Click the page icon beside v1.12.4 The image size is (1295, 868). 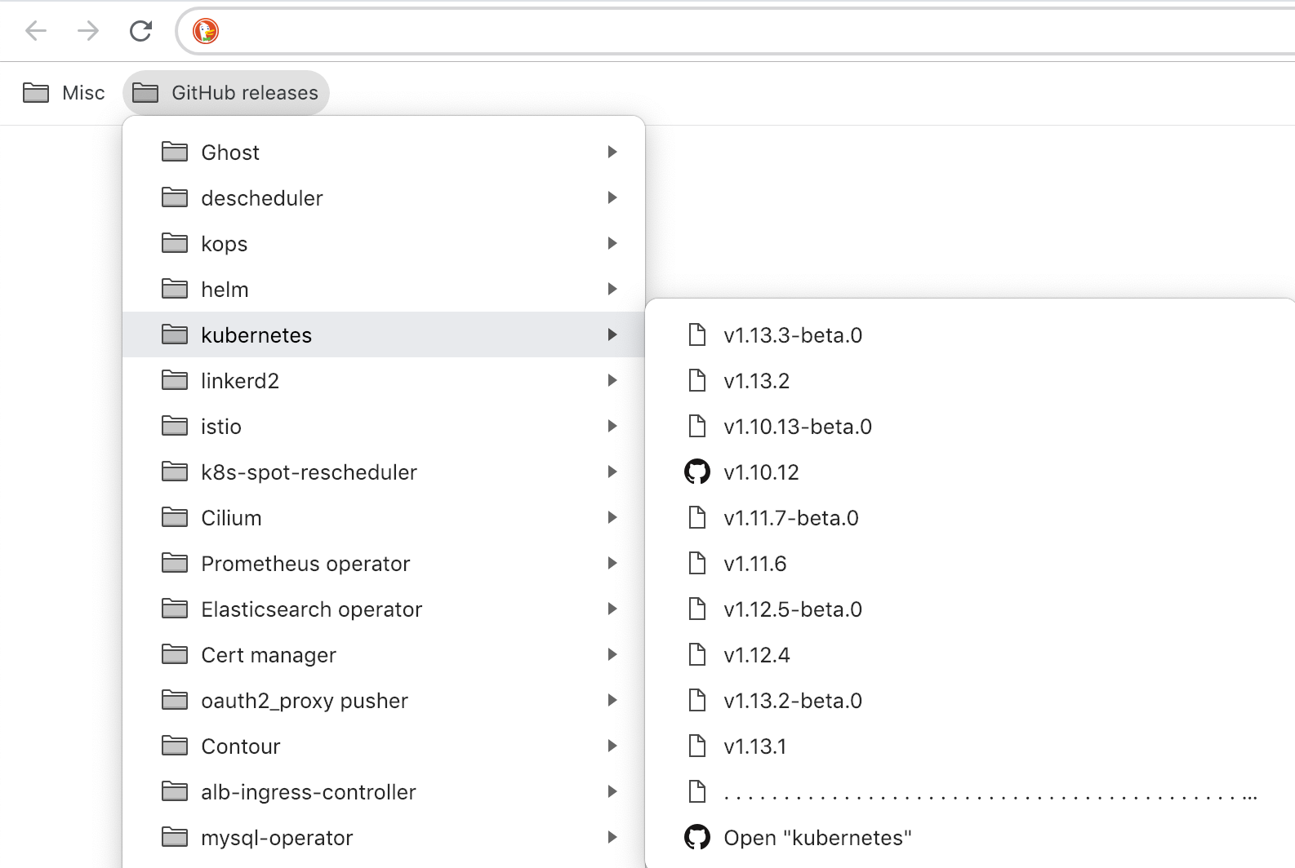point(697,654)
